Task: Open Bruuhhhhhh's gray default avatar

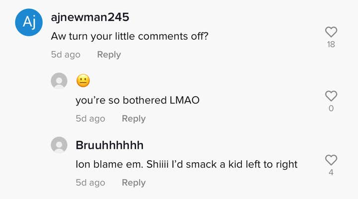Action: click(x=59, y=145)
